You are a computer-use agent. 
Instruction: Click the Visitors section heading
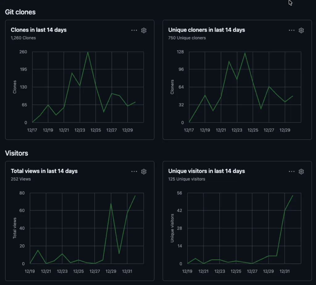click(x=16, y=153)
